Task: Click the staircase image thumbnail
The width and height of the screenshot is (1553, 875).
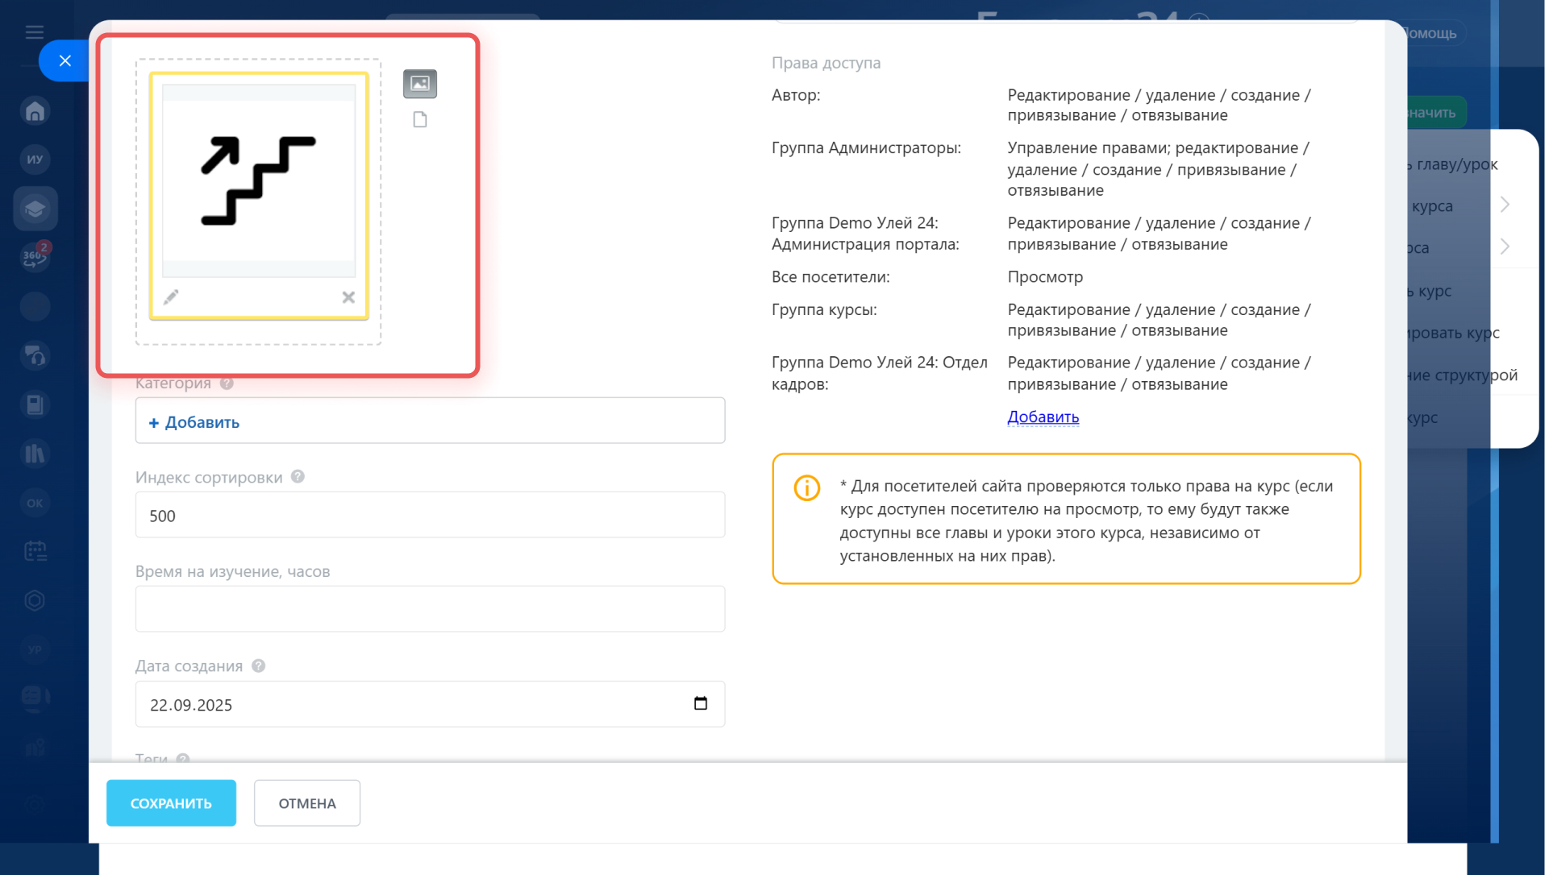Action: 259,181
